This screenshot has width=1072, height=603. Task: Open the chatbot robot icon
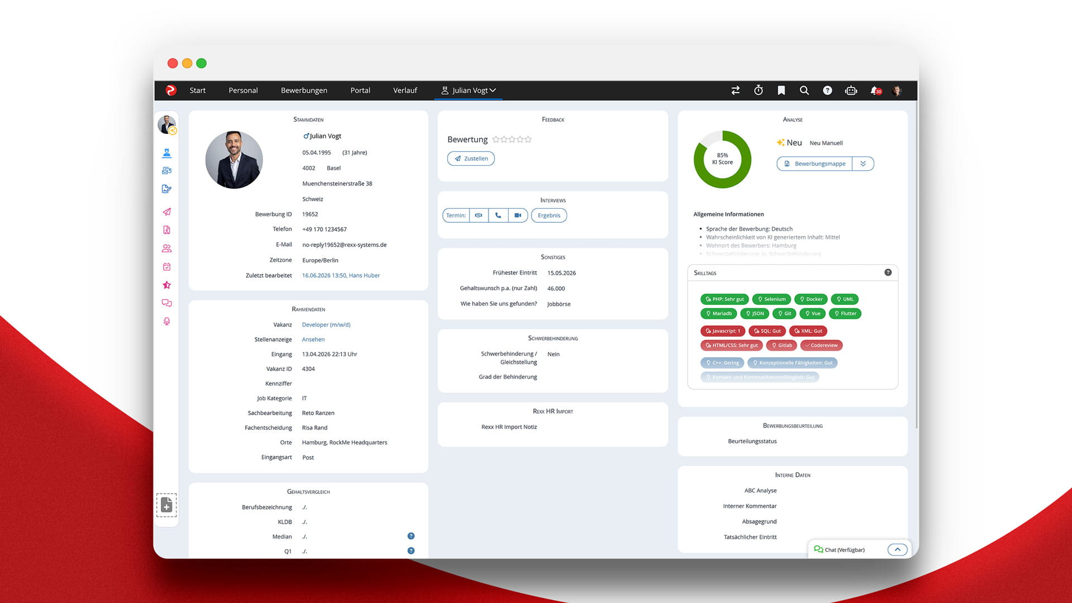point(851,90)
